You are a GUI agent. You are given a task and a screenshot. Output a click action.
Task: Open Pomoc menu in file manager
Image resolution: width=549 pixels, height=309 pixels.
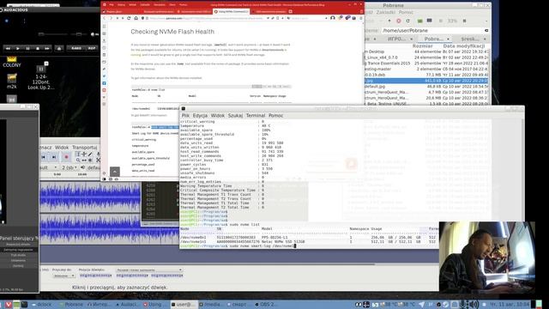click(x=406, y=12)
